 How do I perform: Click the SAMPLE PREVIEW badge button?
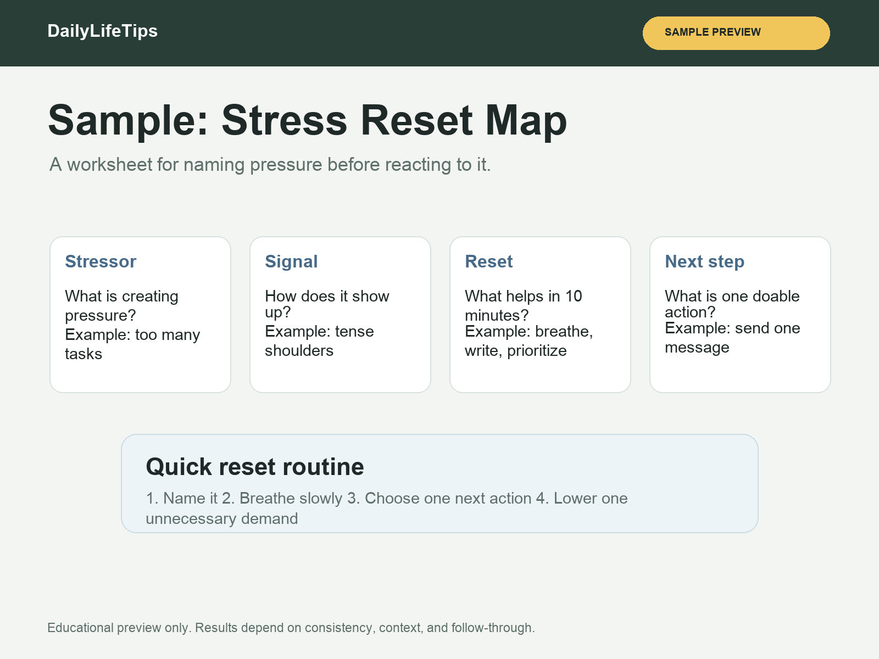click(736, 33)
